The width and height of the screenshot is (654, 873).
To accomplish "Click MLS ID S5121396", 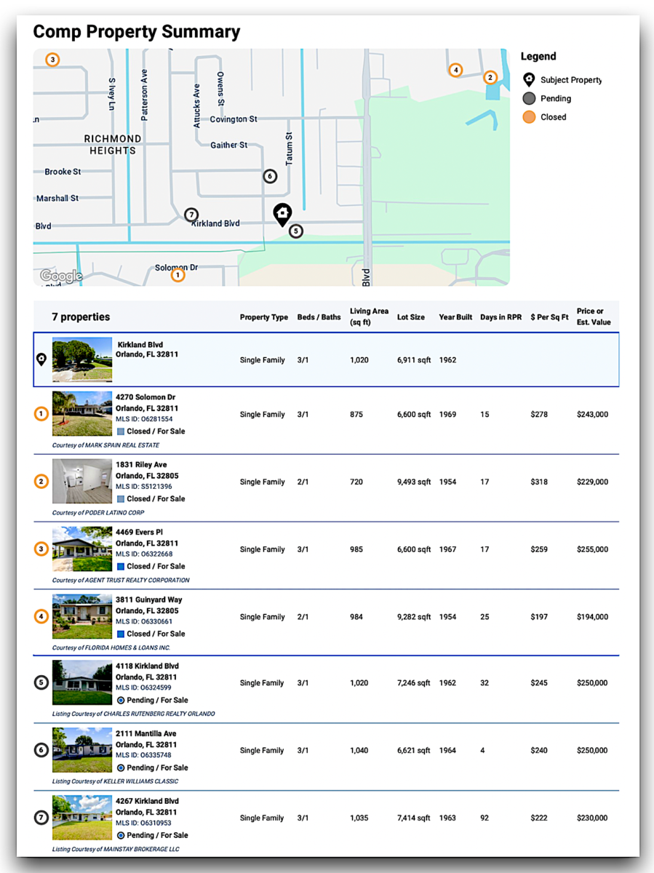I will (144, 487).
